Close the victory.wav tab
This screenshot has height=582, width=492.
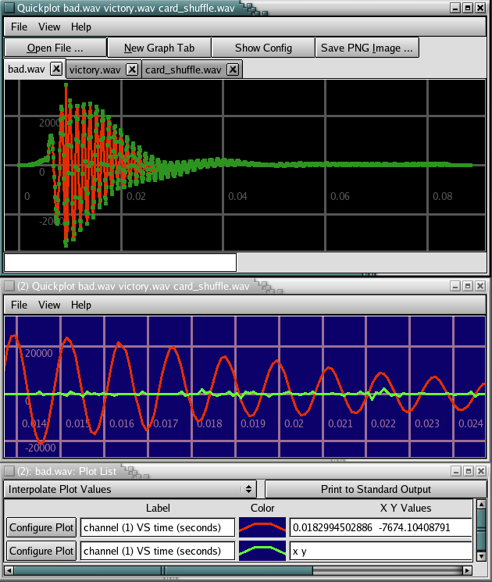pyautogui.click(x=132, y=70)
